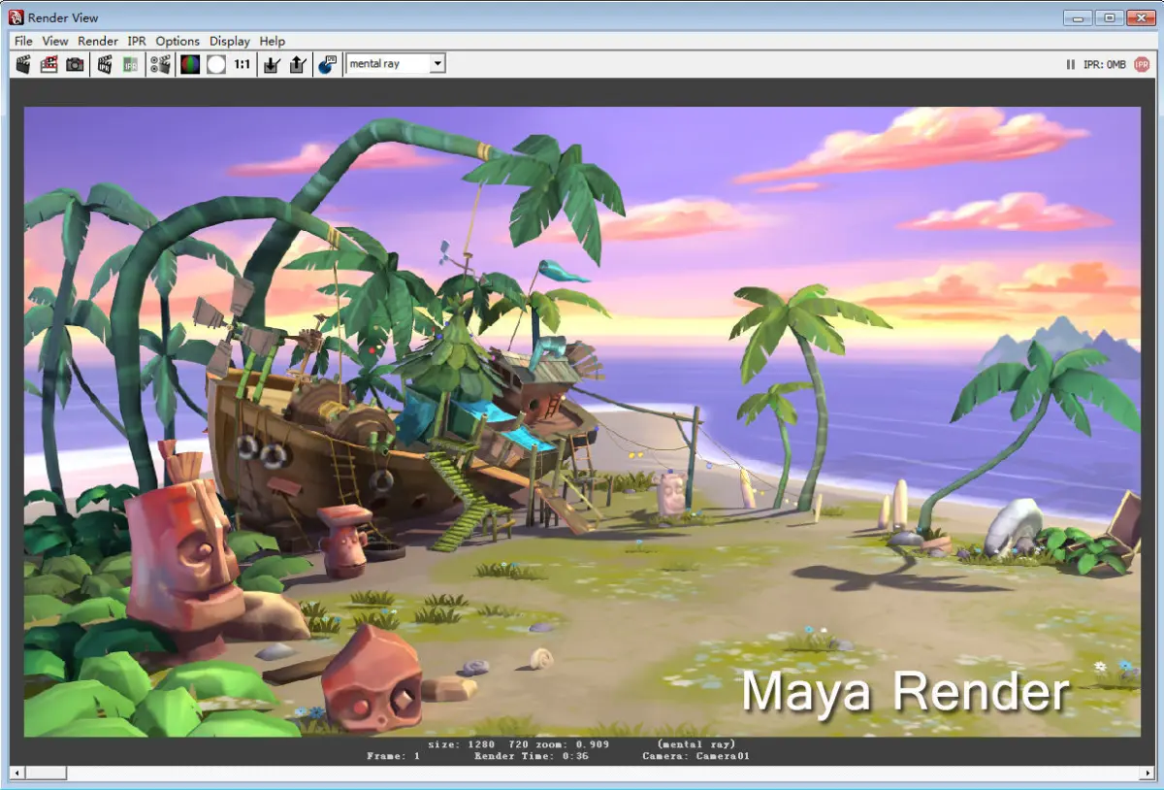Click the Display RGB Channels color sphere
The image size is (1164, 790).
pyautogui.click(x=190, y=64)
